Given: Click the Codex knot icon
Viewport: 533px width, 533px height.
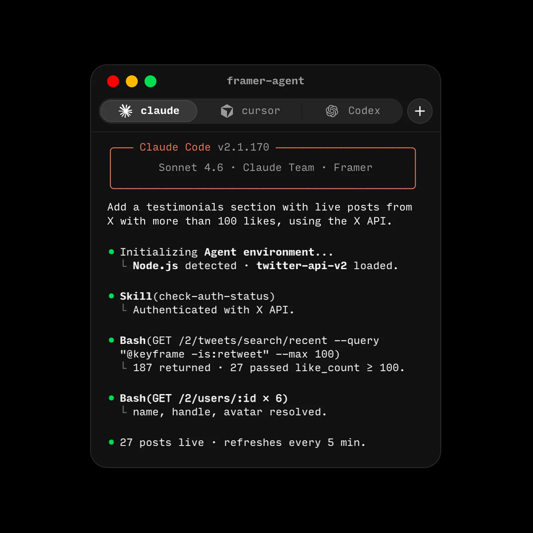Looking at the screenshot, I should coord(332,111).
